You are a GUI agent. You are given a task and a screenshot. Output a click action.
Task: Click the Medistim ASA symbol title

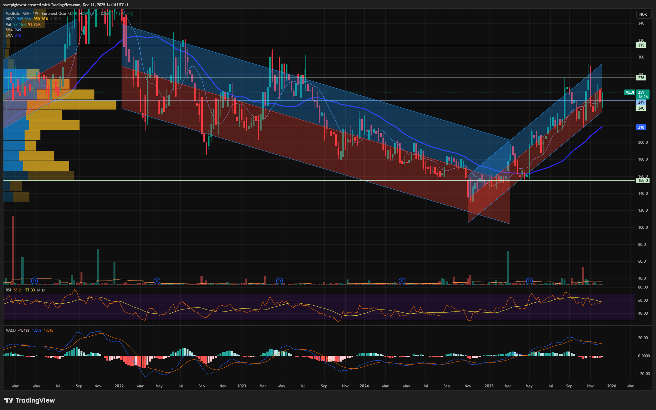17,14
